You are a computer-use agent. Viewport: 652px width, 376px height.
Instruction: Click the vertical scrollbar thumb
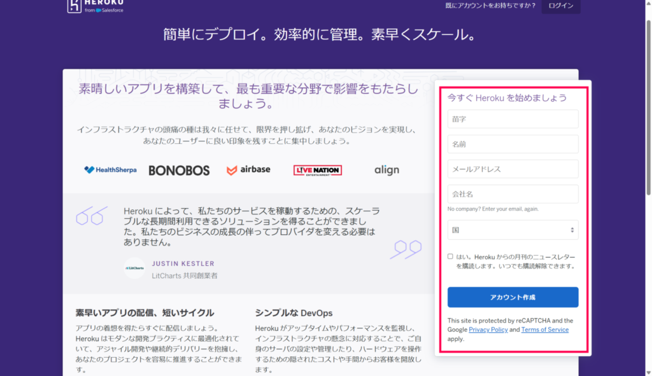(648, 107)
